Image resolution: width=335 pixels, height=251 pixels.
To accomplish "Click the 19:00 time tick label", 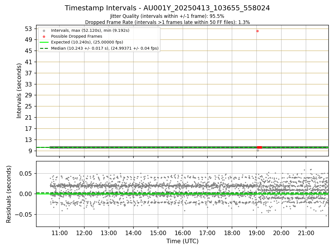I will pos(257,233).
